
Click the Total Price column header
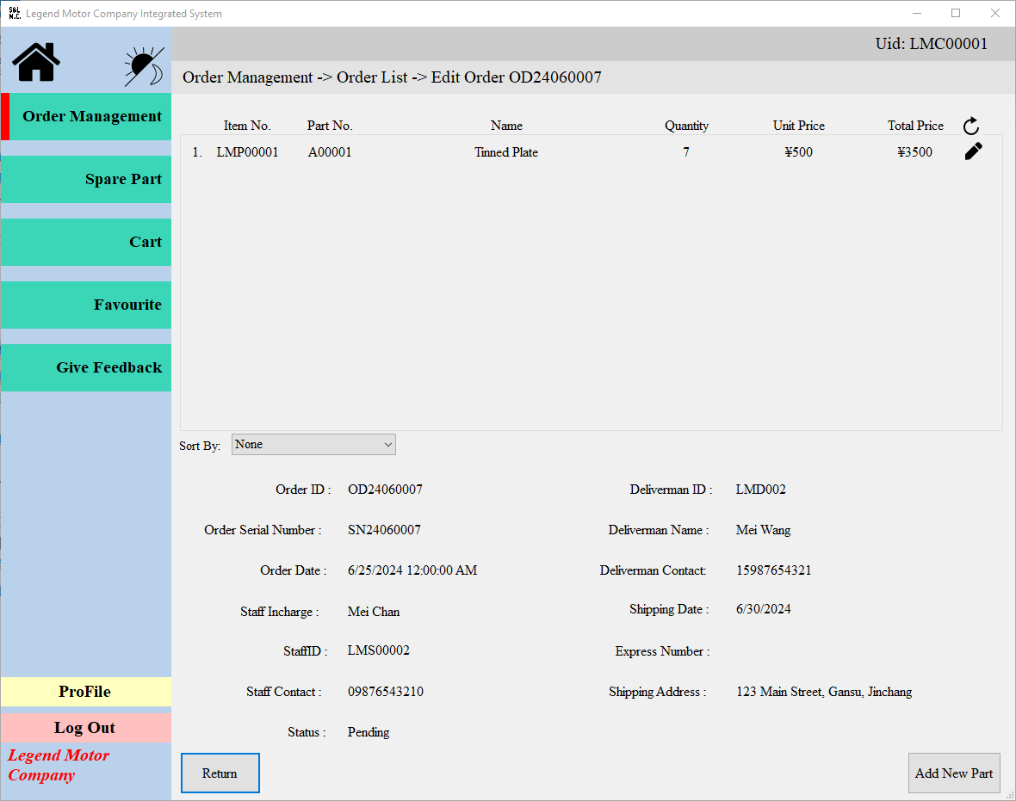(915, 126)
